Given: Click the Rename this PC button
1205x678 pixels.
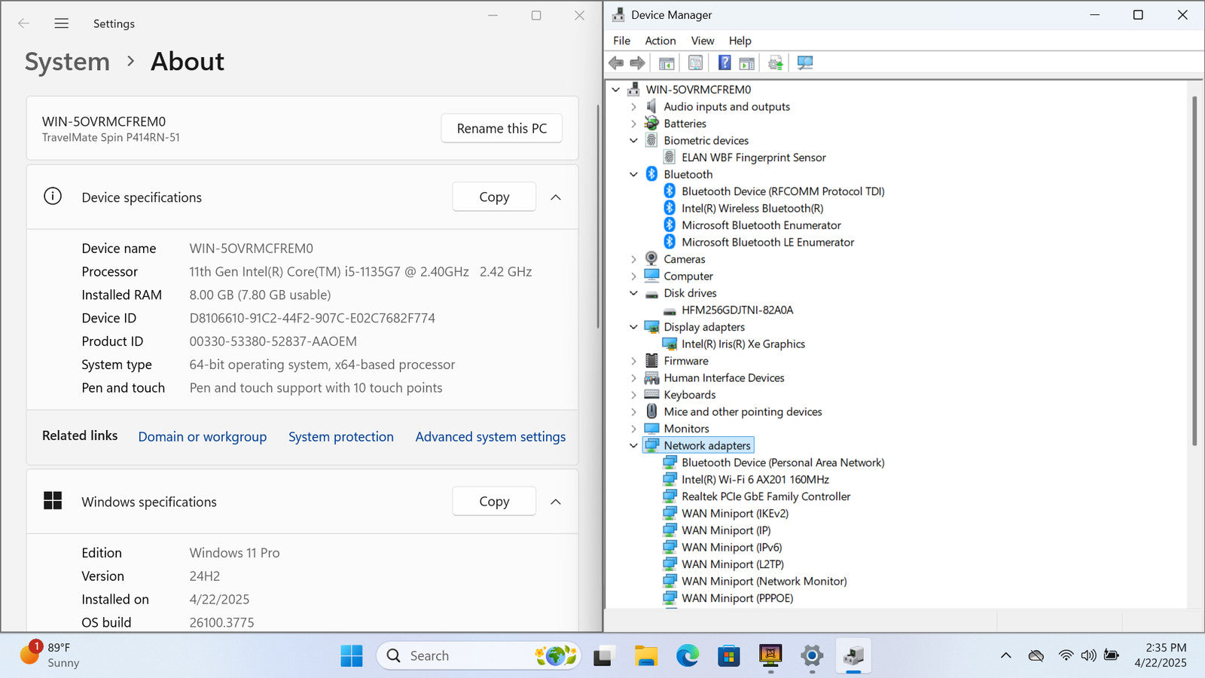Looking at the screenshot, I should click(502, 129).
